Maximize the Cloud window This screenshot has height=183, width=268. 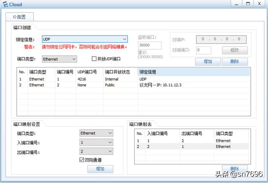click(248, 4)
